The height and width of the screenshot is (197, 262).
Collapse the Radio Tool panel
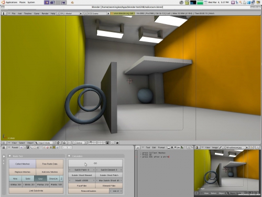click(x=10, y=156)
